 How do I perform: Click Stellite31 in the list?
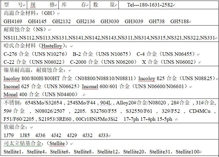tap(160, 152)
